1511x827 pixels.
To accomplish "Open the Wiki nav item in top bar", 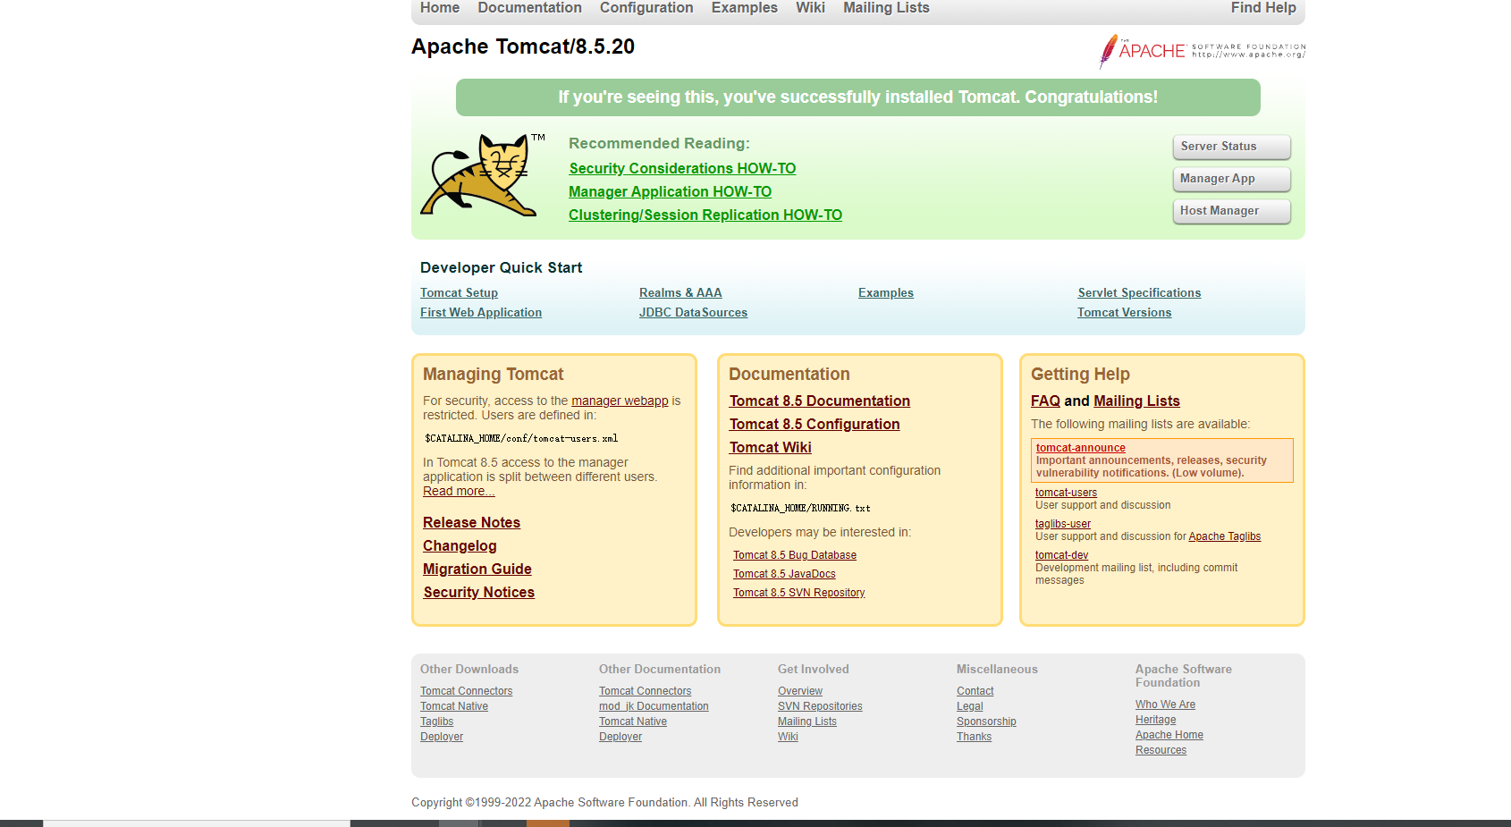I will click(810, 8).
